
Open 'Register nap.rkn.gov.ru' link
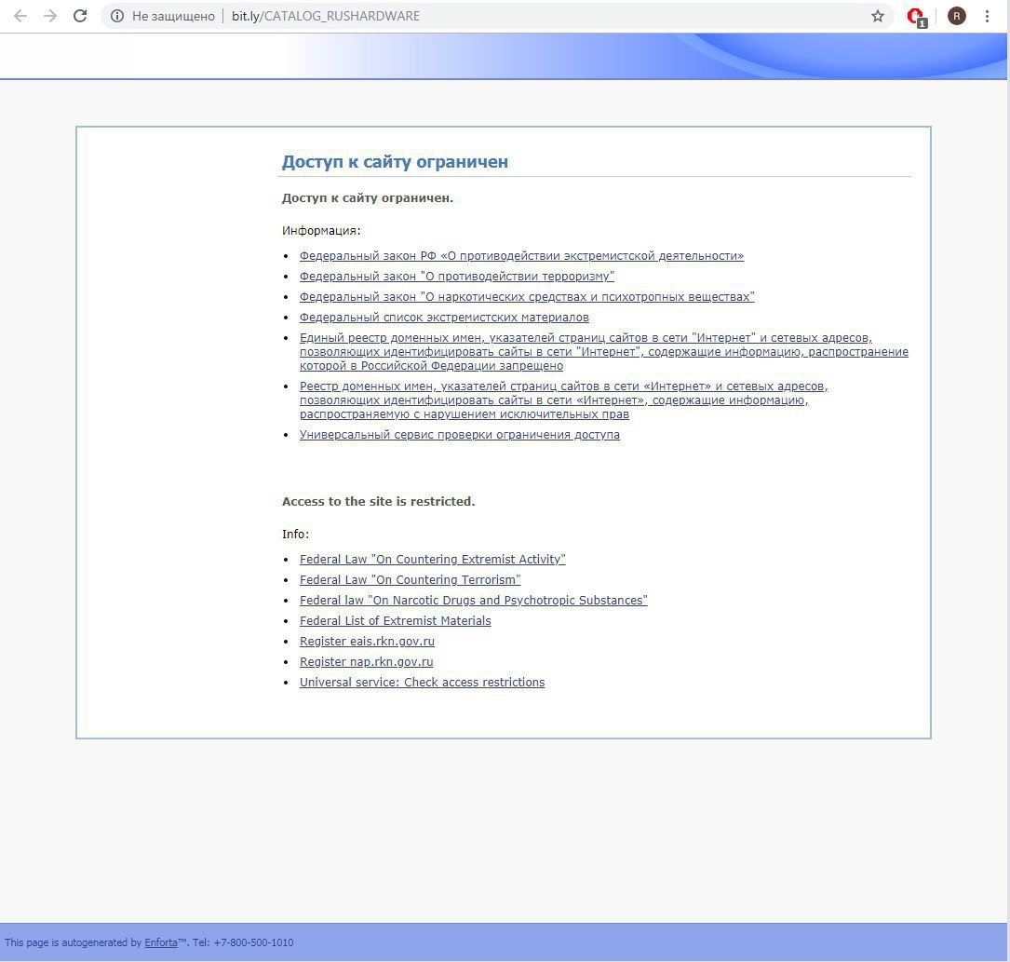[x=366, y=662]
